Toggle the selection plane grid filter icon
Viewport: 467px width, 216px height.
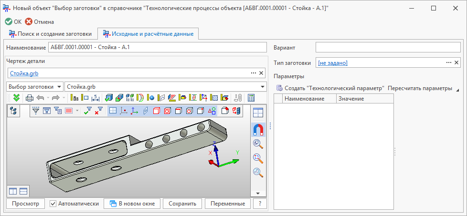[113, 111]
